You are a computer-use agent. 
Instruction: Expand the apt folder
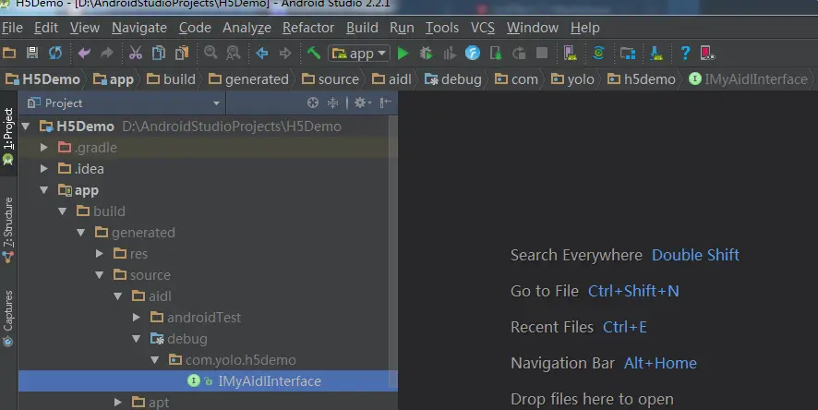118,403
